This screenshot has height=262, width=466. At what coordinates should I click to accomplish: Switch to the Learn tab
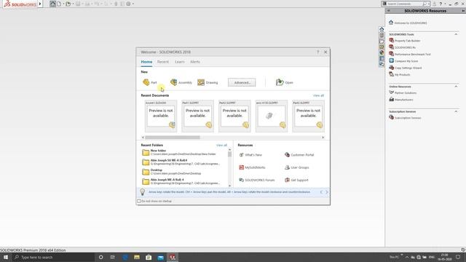pos(180,62)
